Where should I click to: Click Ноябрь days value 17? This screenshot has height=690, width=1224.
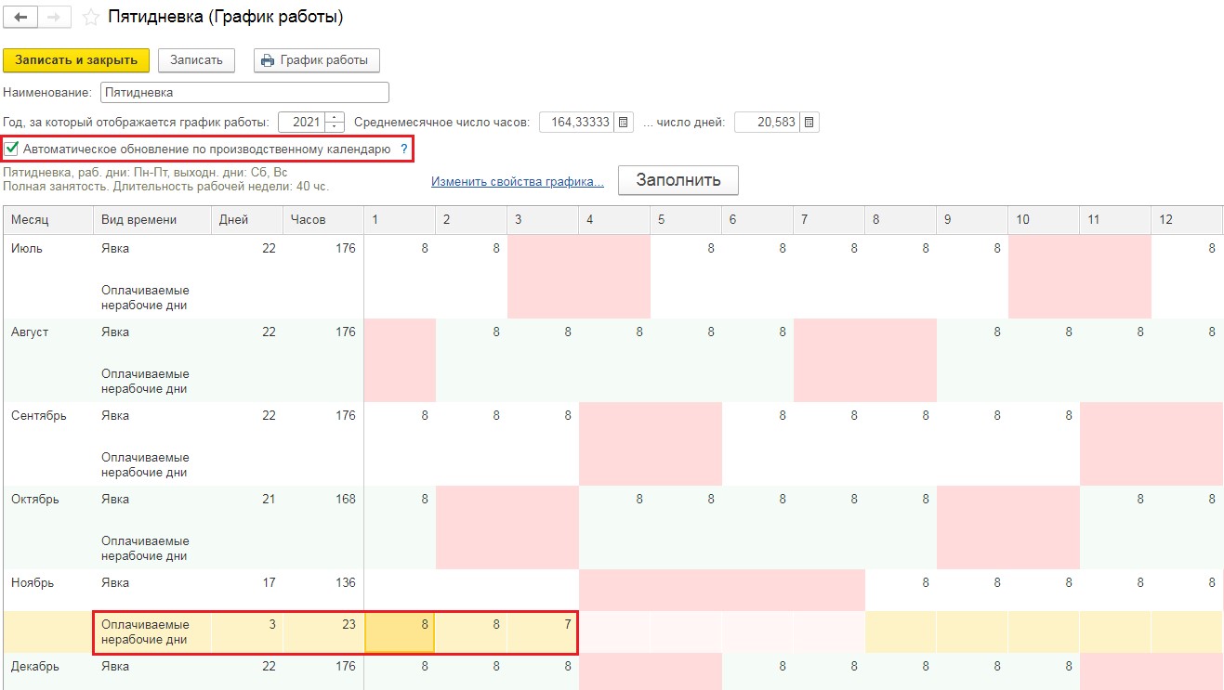click(x=270, y=583)
